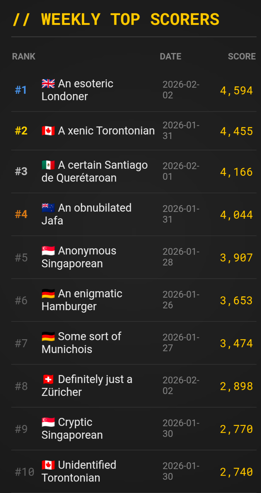Screen dimensions: 261x493
Task: Click the #4 rank badge
Action: [x=21, y=214]
